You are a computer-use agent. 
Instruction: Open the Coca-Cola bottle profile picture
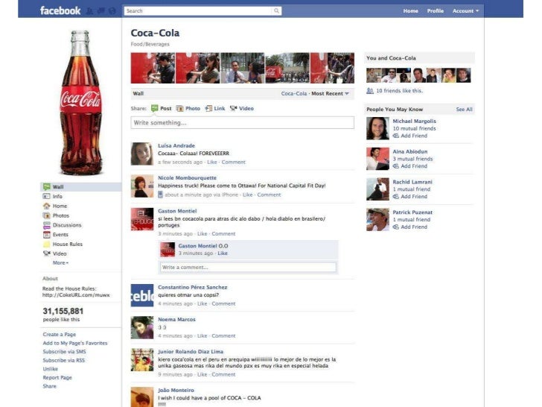80,102
